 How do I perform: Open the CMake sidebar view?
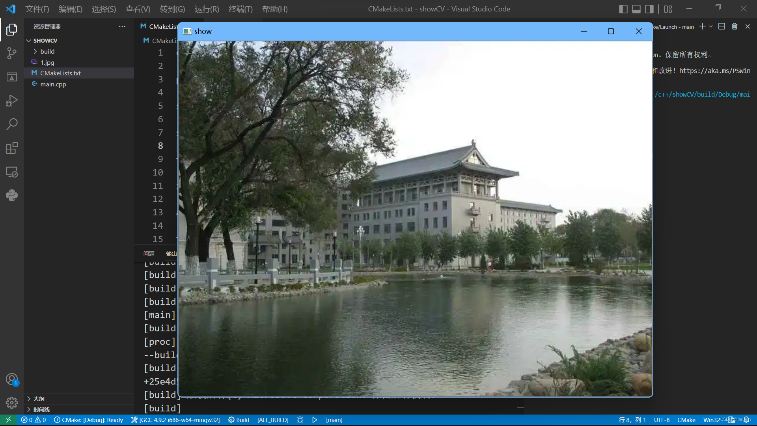[x=12, y=77]
